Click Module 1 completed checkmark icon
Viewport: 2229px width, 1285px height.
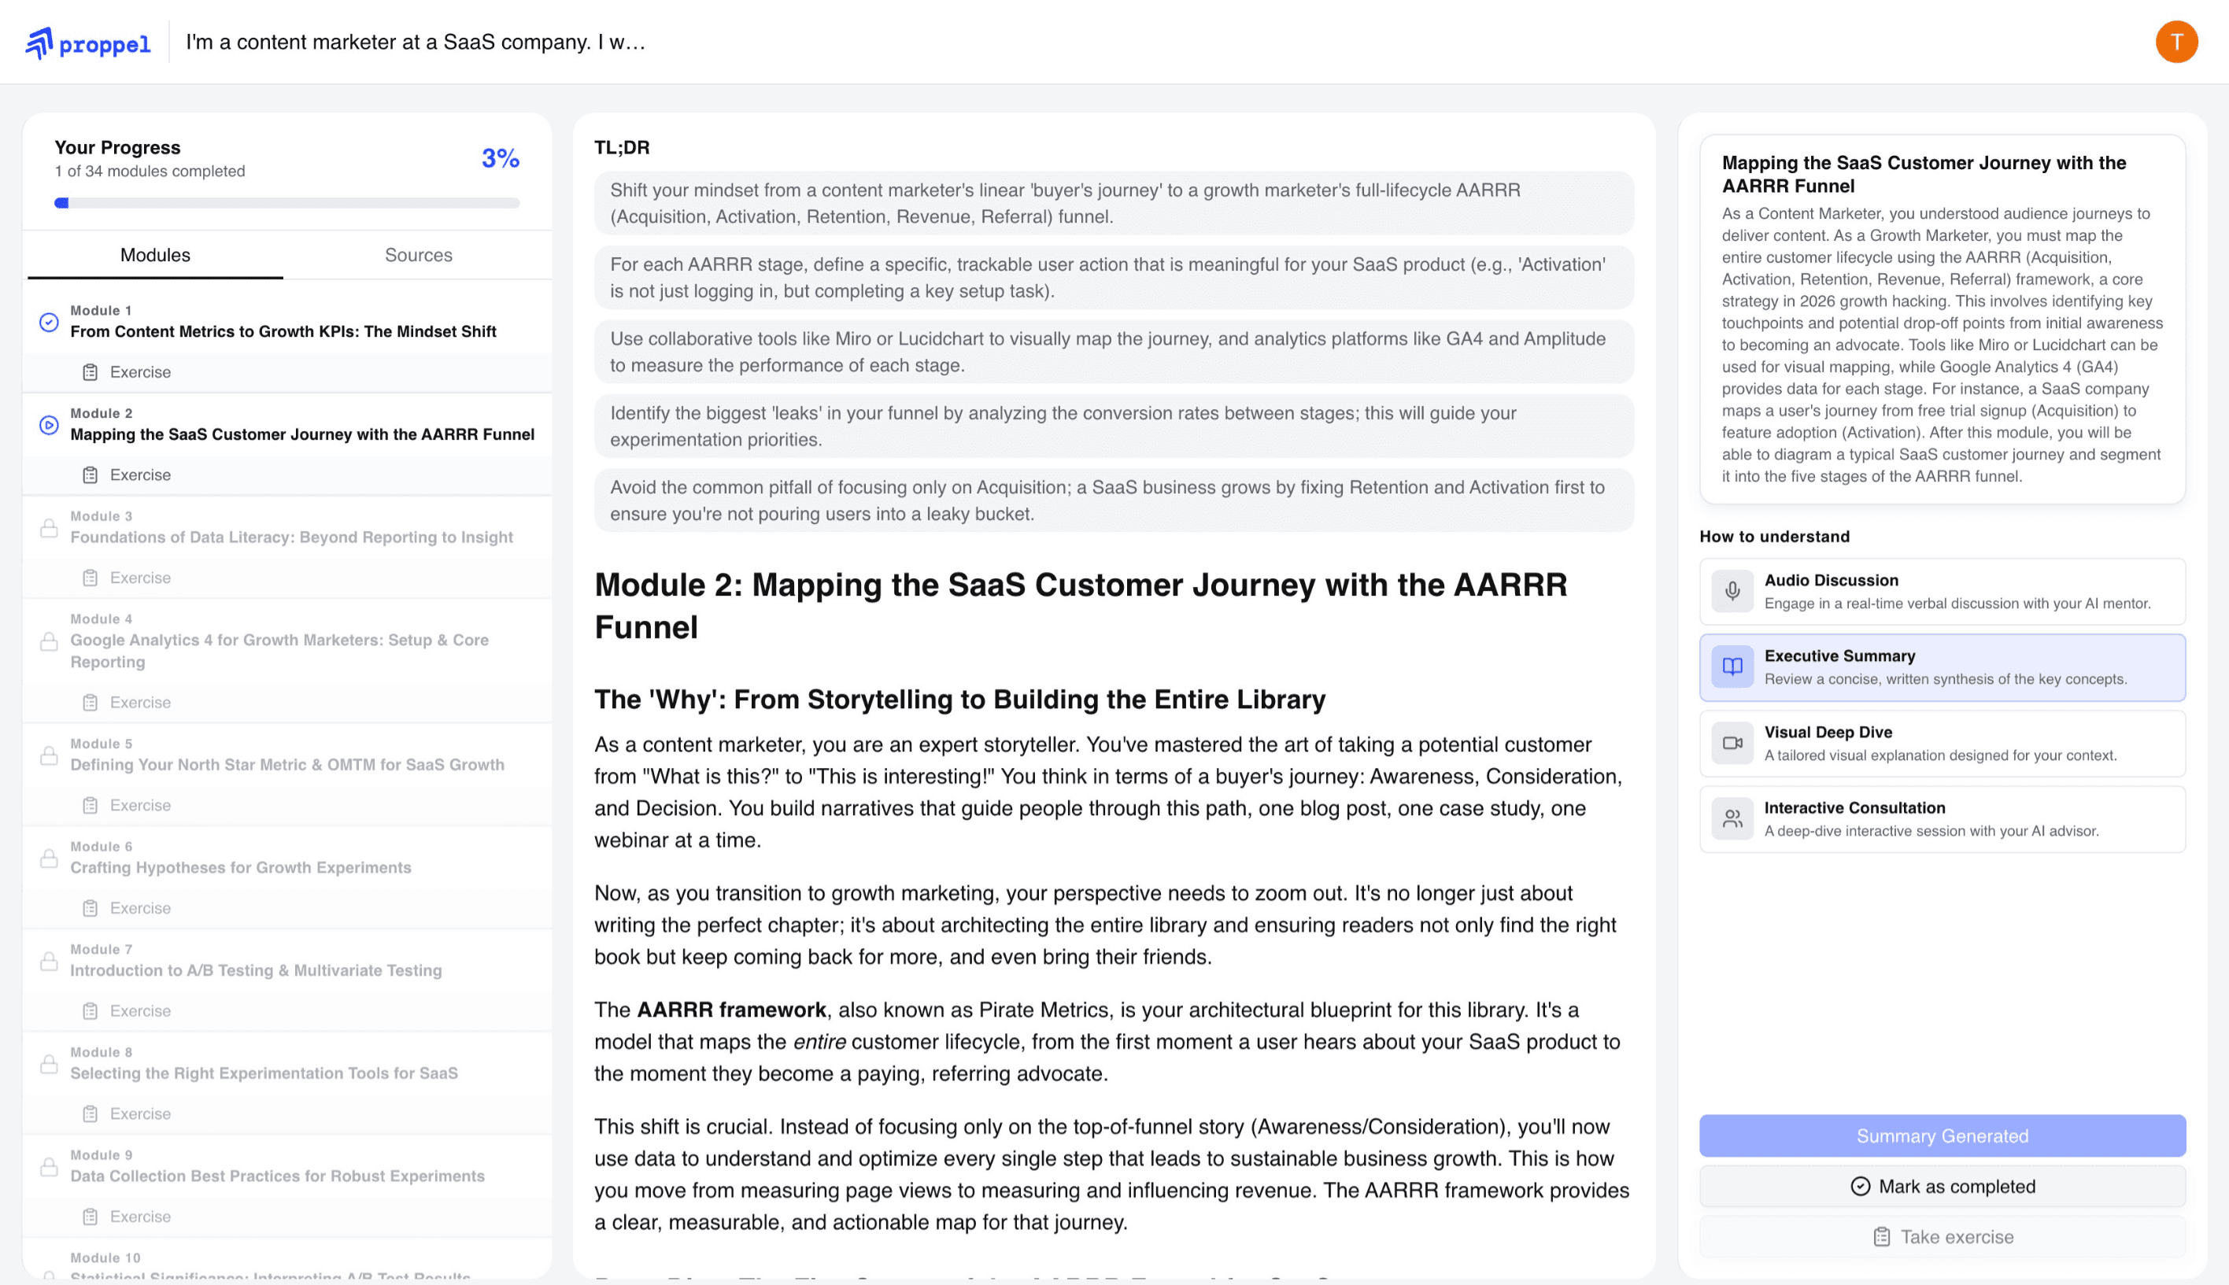[50, 322]
